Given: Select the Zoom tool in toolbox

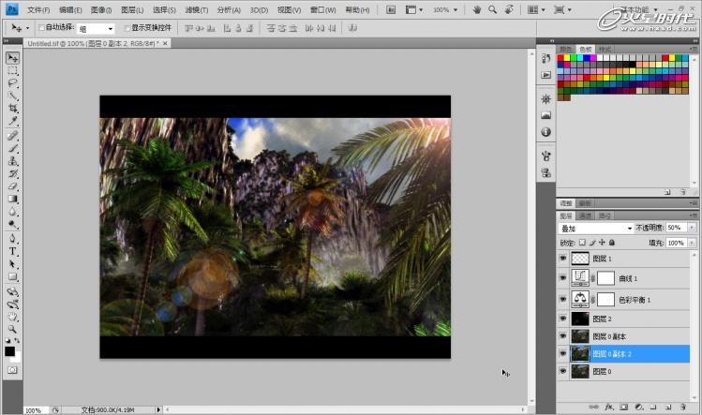Looking at the screenshot, I should coord(12,329).
